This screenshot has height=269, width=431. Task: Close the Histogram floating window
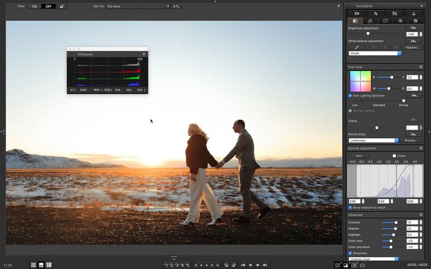click(144, 54)
